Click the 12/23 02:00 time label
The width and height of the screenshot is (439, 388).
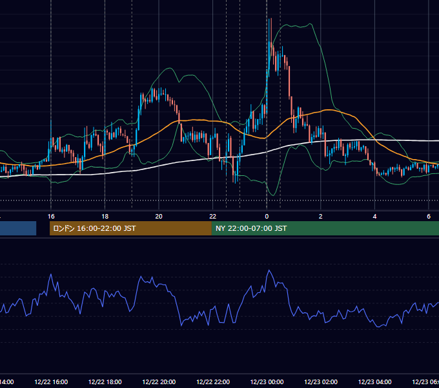coord(321,382)
